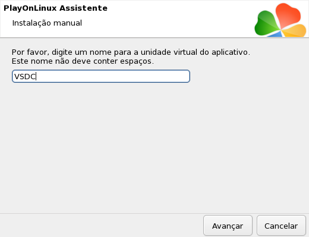This screenshot has width=309, height=237.
Task: Click the red leaf of the logo
Action: [x=288, y=15]
